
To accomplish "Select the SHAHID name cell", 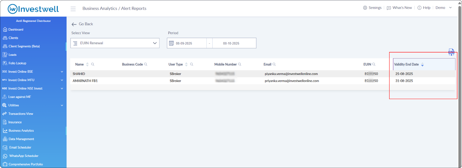I will [x=79, y=74].
